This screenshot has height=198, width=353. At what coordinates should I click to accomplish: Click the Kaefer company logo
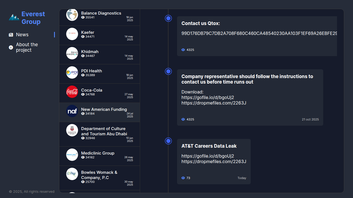tap(72, 34)
